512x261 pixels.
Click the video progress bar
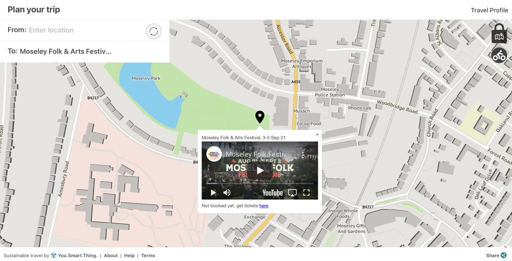coord(259,184)
